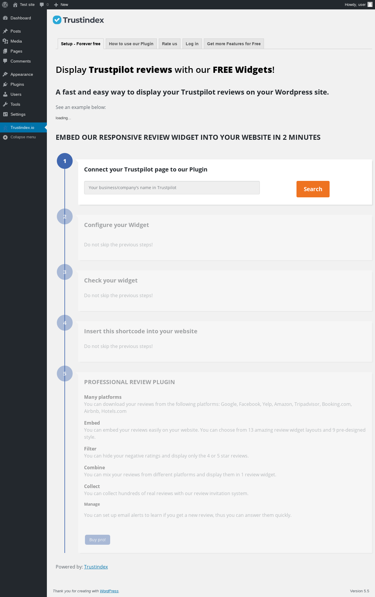
Task: Open the Settings menu item
Action: 23,114
